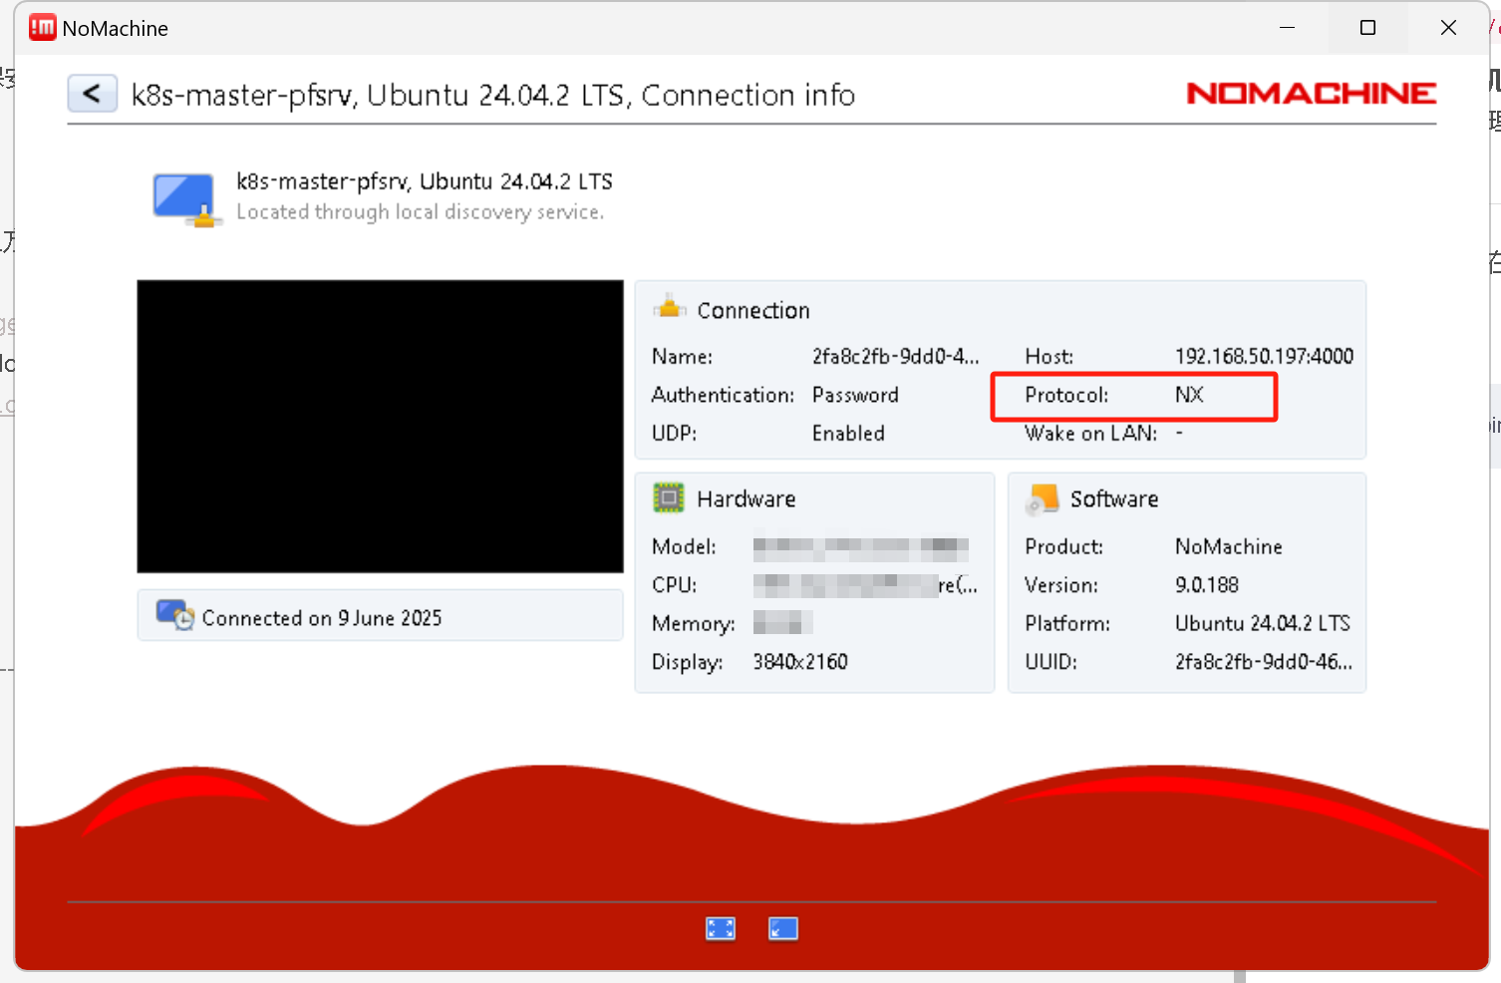Minimize the NoMachine window
Screen dimensions: 1501x983
[1288, 28]
